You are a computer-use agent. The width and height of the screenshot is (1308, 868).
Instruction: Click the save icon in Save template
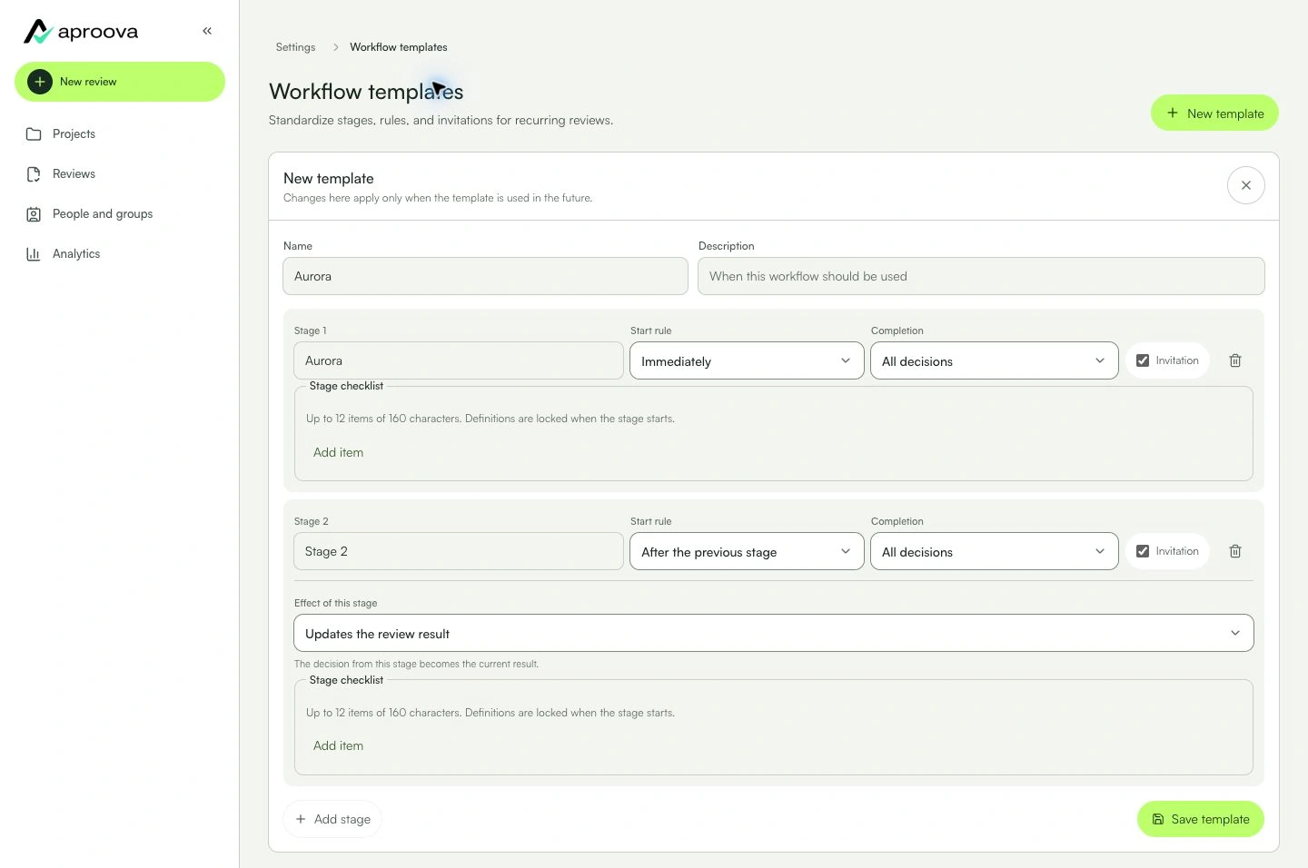[1158, 819]
